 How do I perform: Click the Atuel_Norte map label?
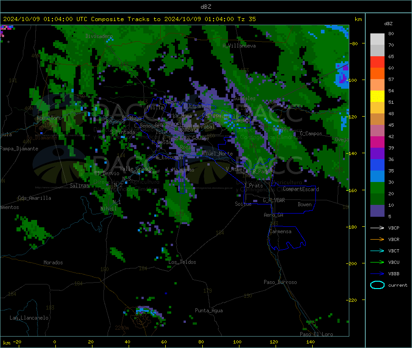(217, 154)
